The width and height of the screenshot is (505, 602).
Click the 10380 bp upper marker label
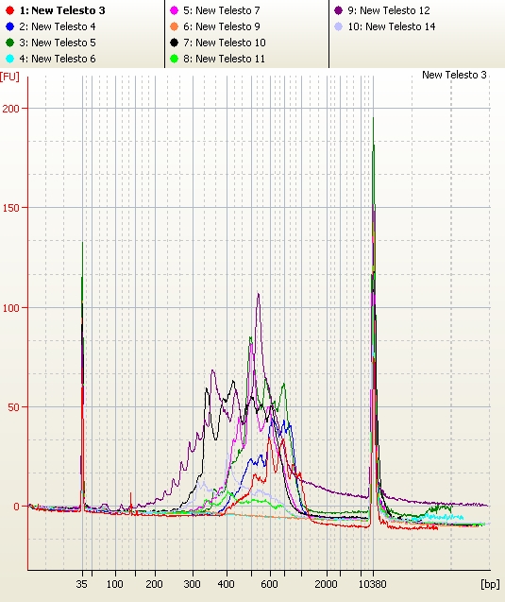point(372,584)
